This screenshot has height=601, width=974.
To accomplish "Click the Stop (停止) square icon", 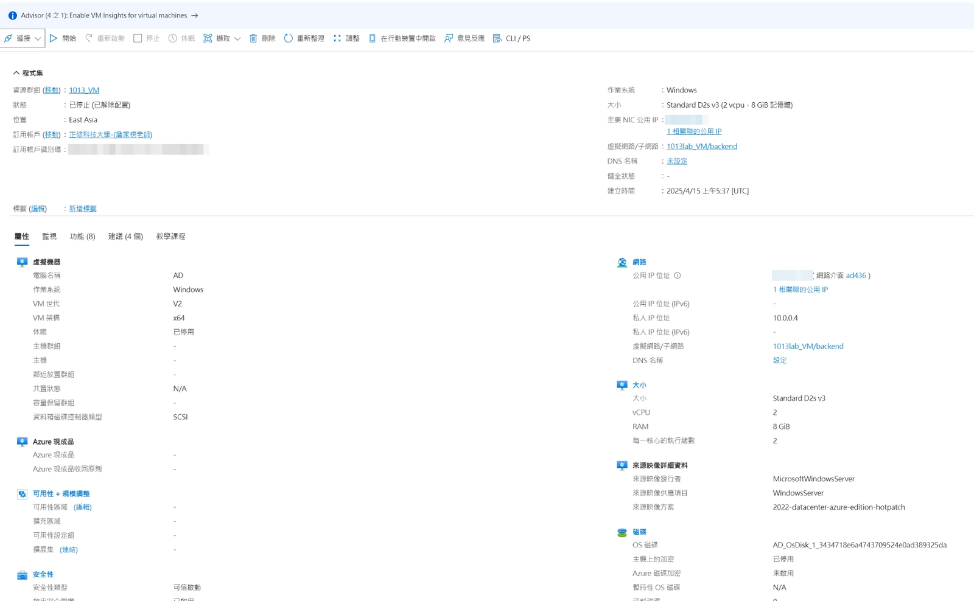I will pyautogui.click(x=138, y=38).
